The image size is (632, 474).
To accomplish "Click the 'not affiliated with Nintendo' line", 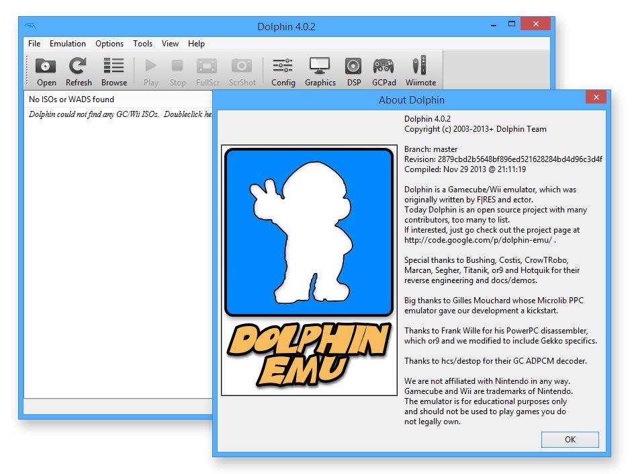I will [x=488, y=381].
